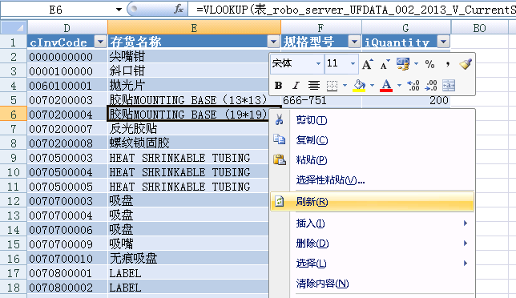This screenshot has height=298, width=516.
Task: Choose 清除内容(N) from context menu
Action: [x=373, y=284]
